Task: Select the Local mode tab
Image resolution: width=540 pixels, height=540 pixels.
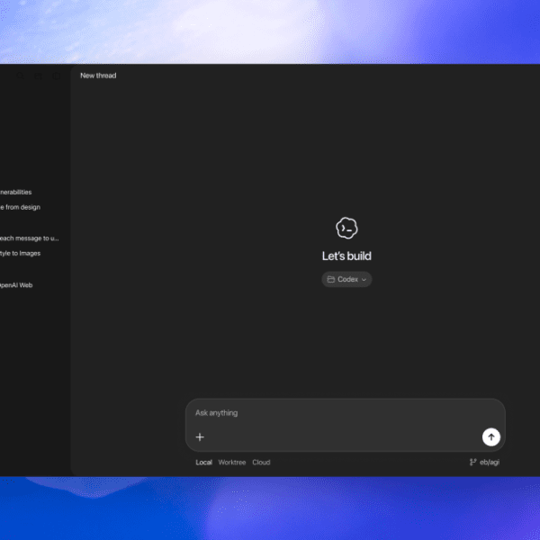Action: pos(204,463)
